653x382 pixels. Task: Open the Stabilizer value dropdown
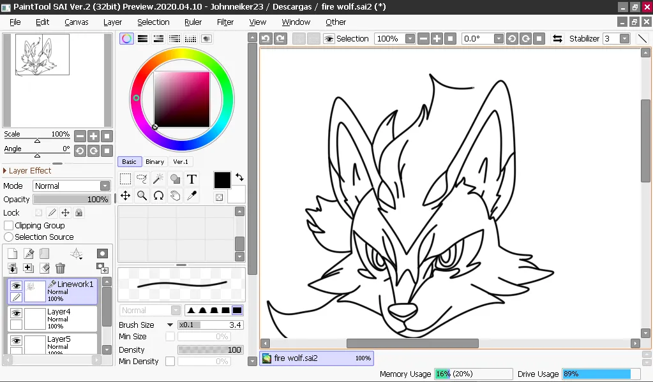coord(624,39)
